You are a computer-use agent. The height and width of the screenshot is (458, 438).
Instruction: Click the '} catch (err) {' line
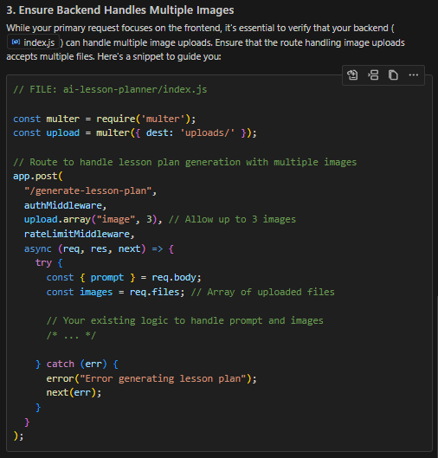pyautogui.click(x=76, y=364)
